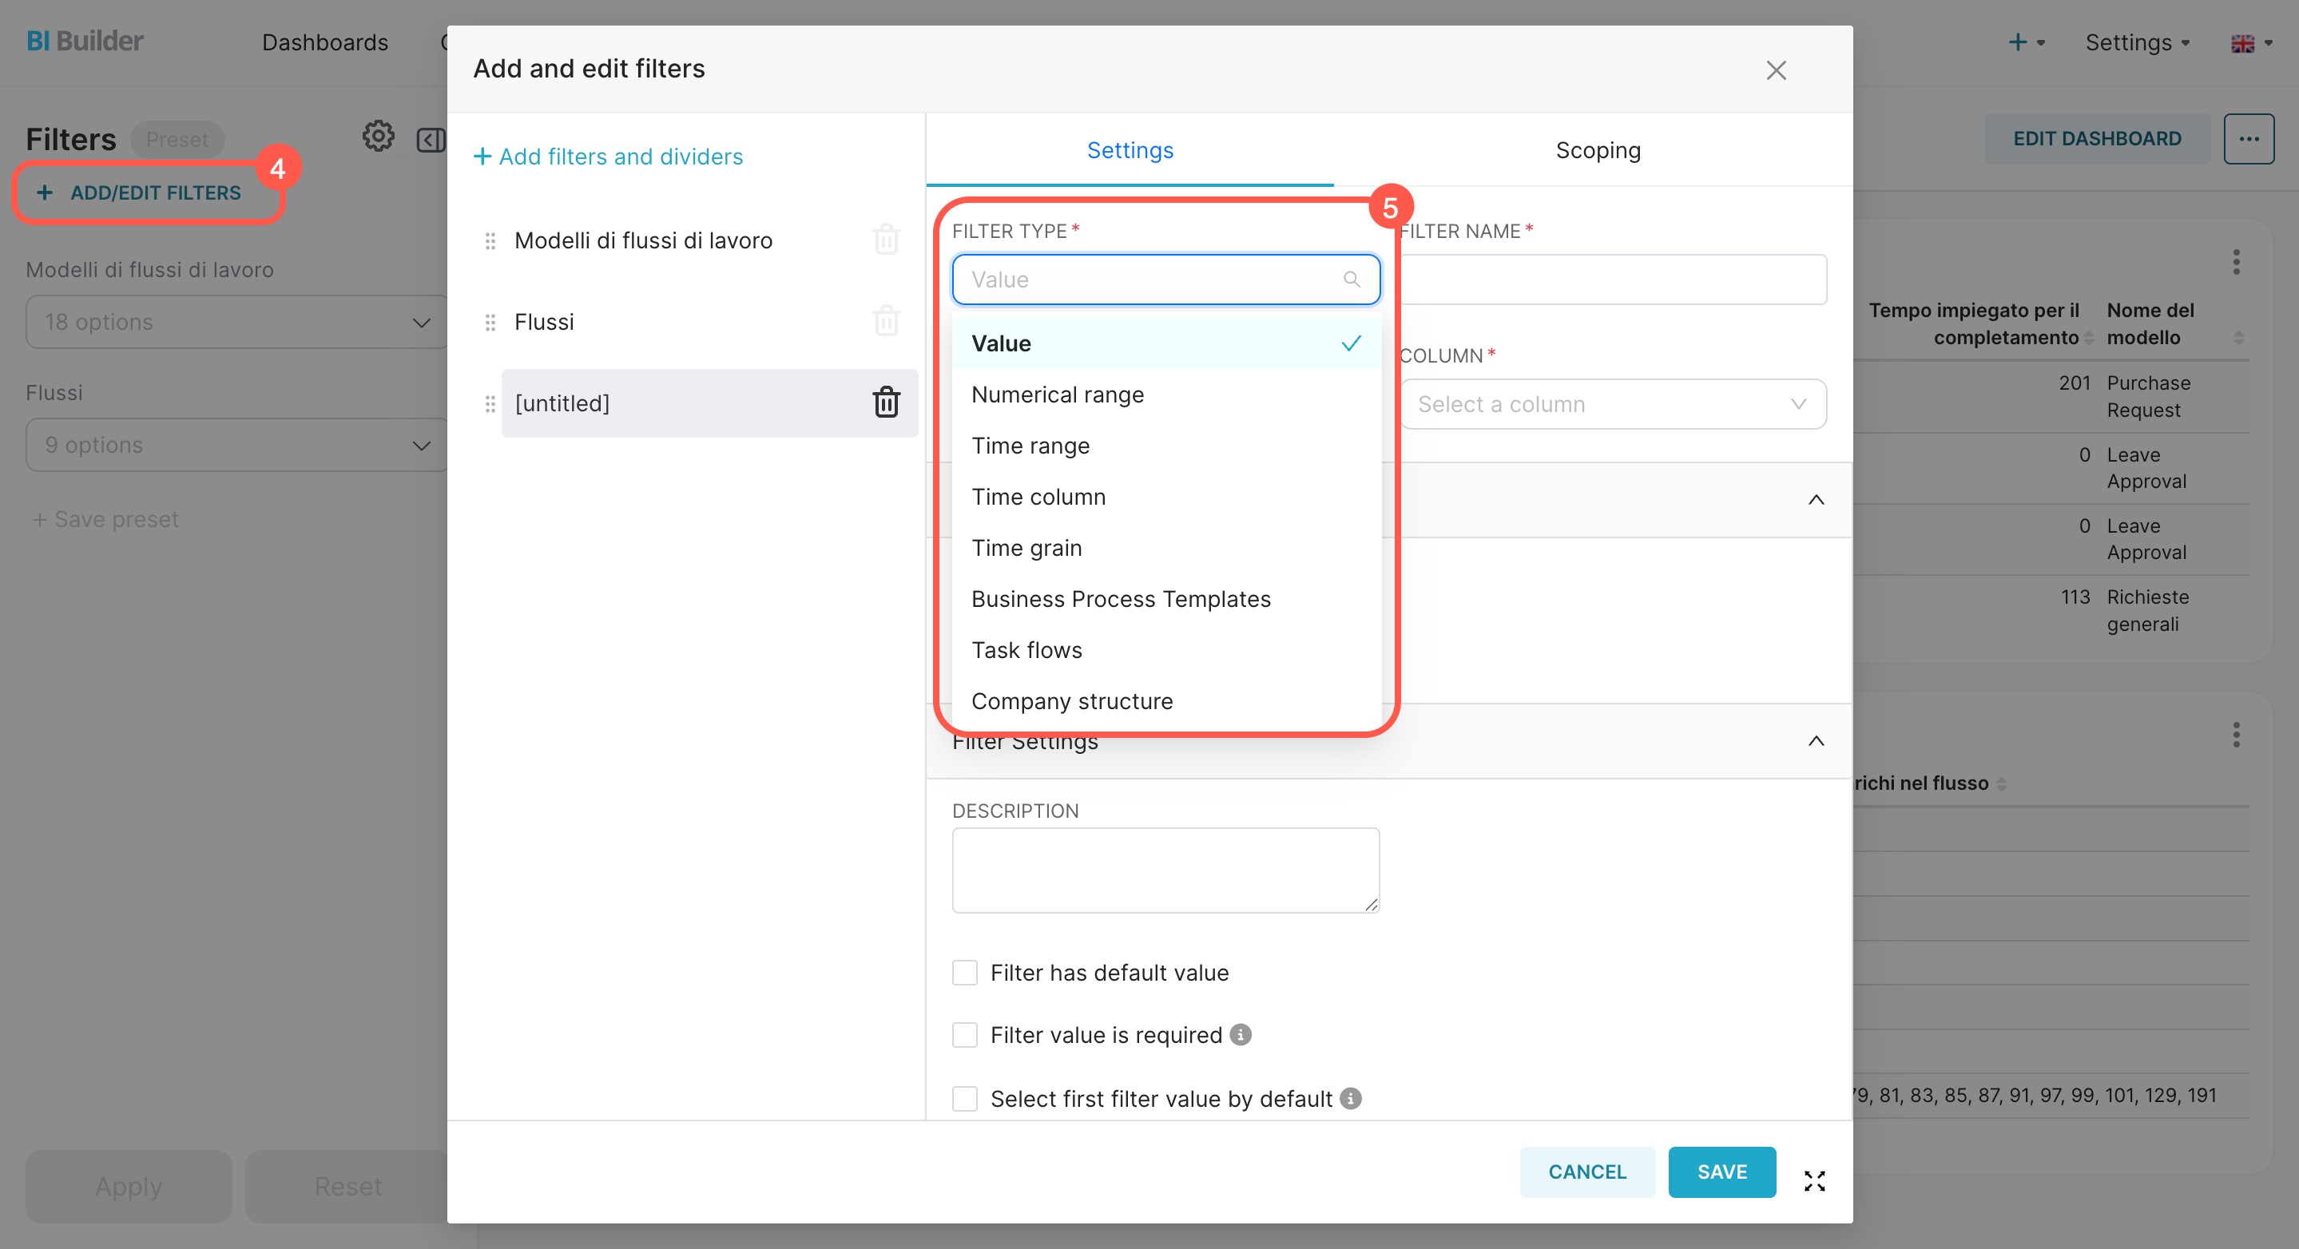The height and width of the screenshot is (1249, 2299).
Task: Open filter bar settings gear icon
Action: point(378,137)
